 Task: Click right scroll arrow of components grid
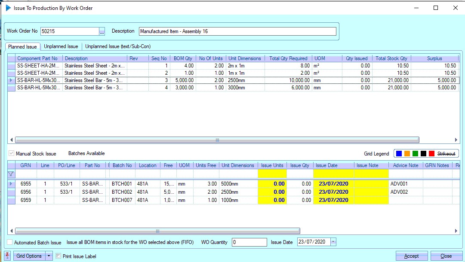point(456,140)
